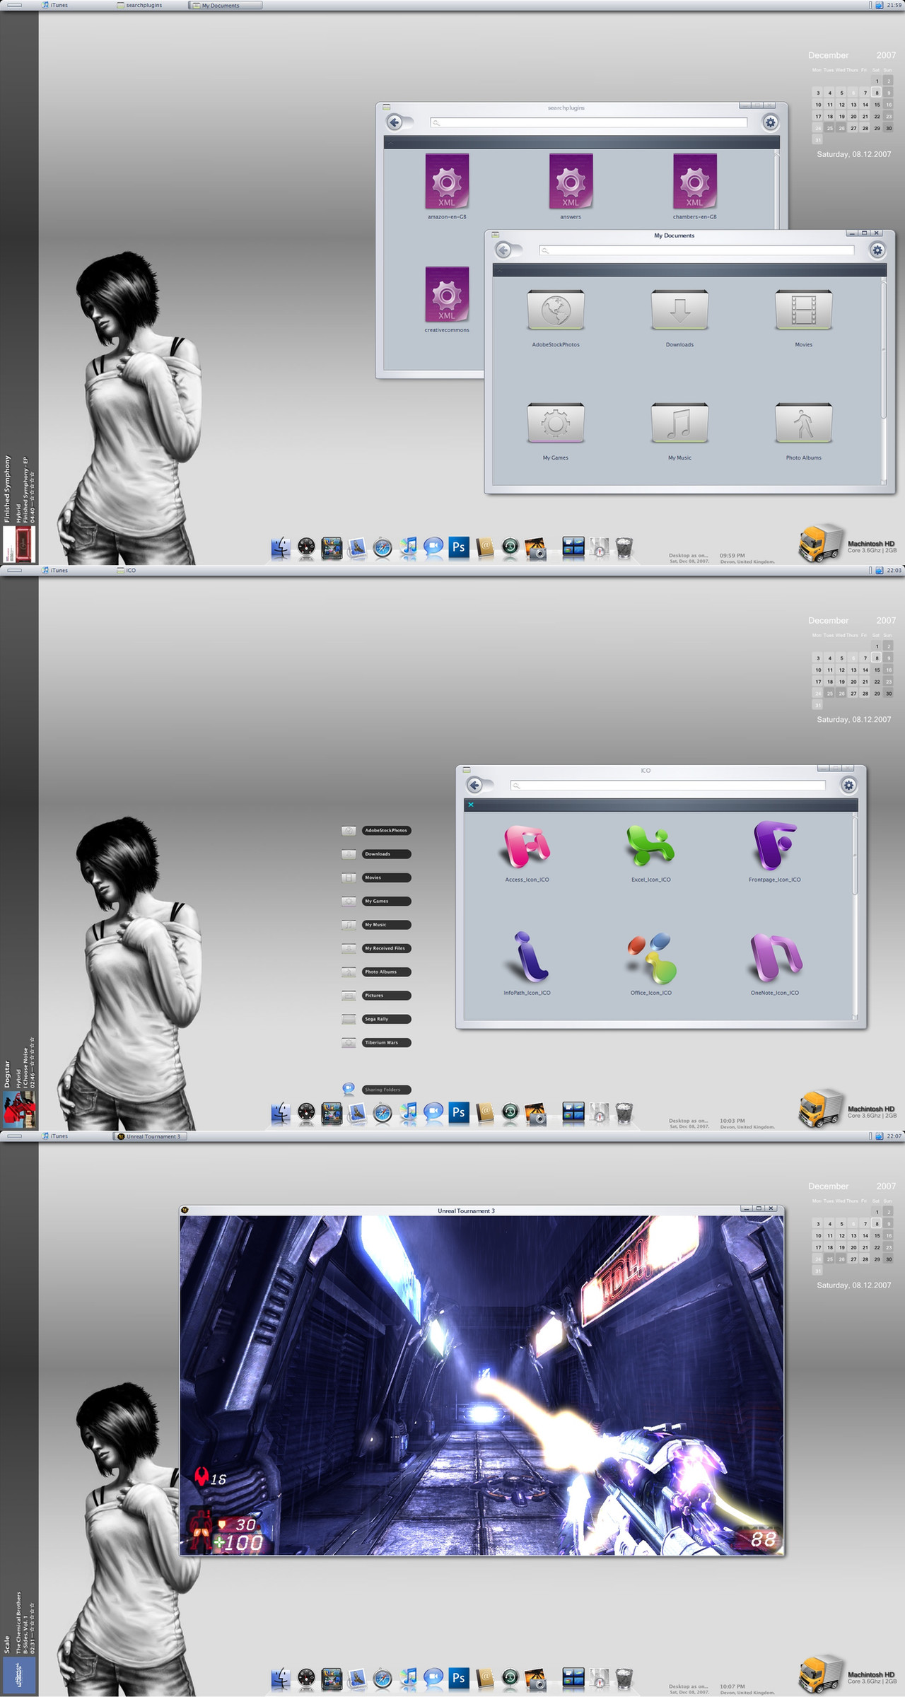Switch to the searchplugins taskbar tab
The image size is (905, 1697).
[139, 5]
